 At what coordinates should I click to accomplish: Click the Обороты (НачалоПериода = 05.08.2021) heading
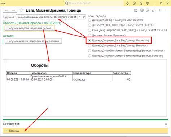pyautogui.click(x=32, y=23)
